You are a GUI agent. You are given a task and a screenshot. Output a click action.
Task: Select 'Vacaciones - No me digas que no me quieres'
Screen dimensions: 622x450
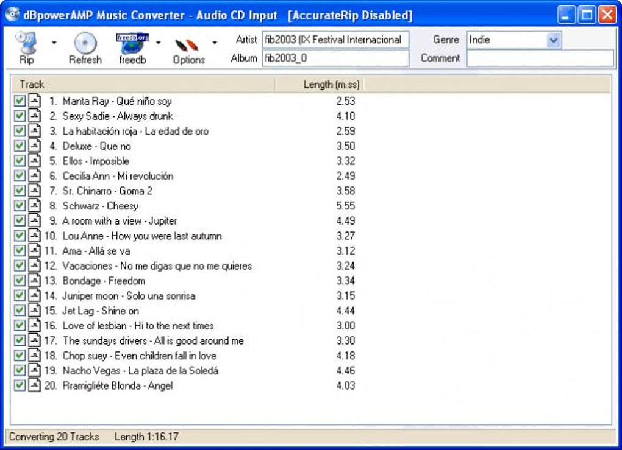tap(157, 266)
